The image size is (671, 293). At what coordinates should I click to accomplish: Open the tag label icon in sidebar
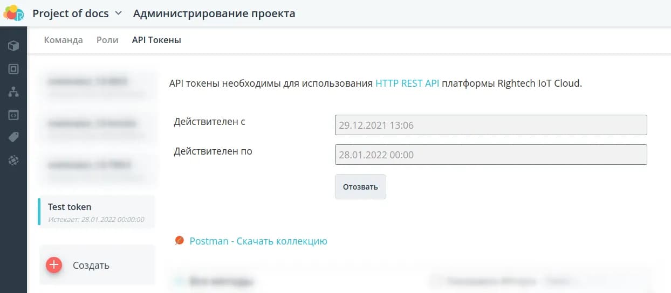(x=13, y=137)
